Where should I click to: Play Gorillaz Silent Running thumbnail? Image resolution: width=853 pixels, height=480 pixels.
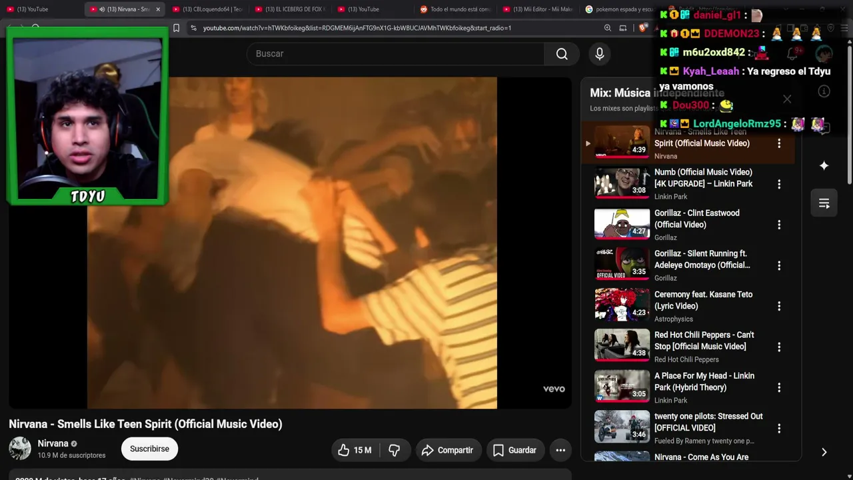[622, 265]
